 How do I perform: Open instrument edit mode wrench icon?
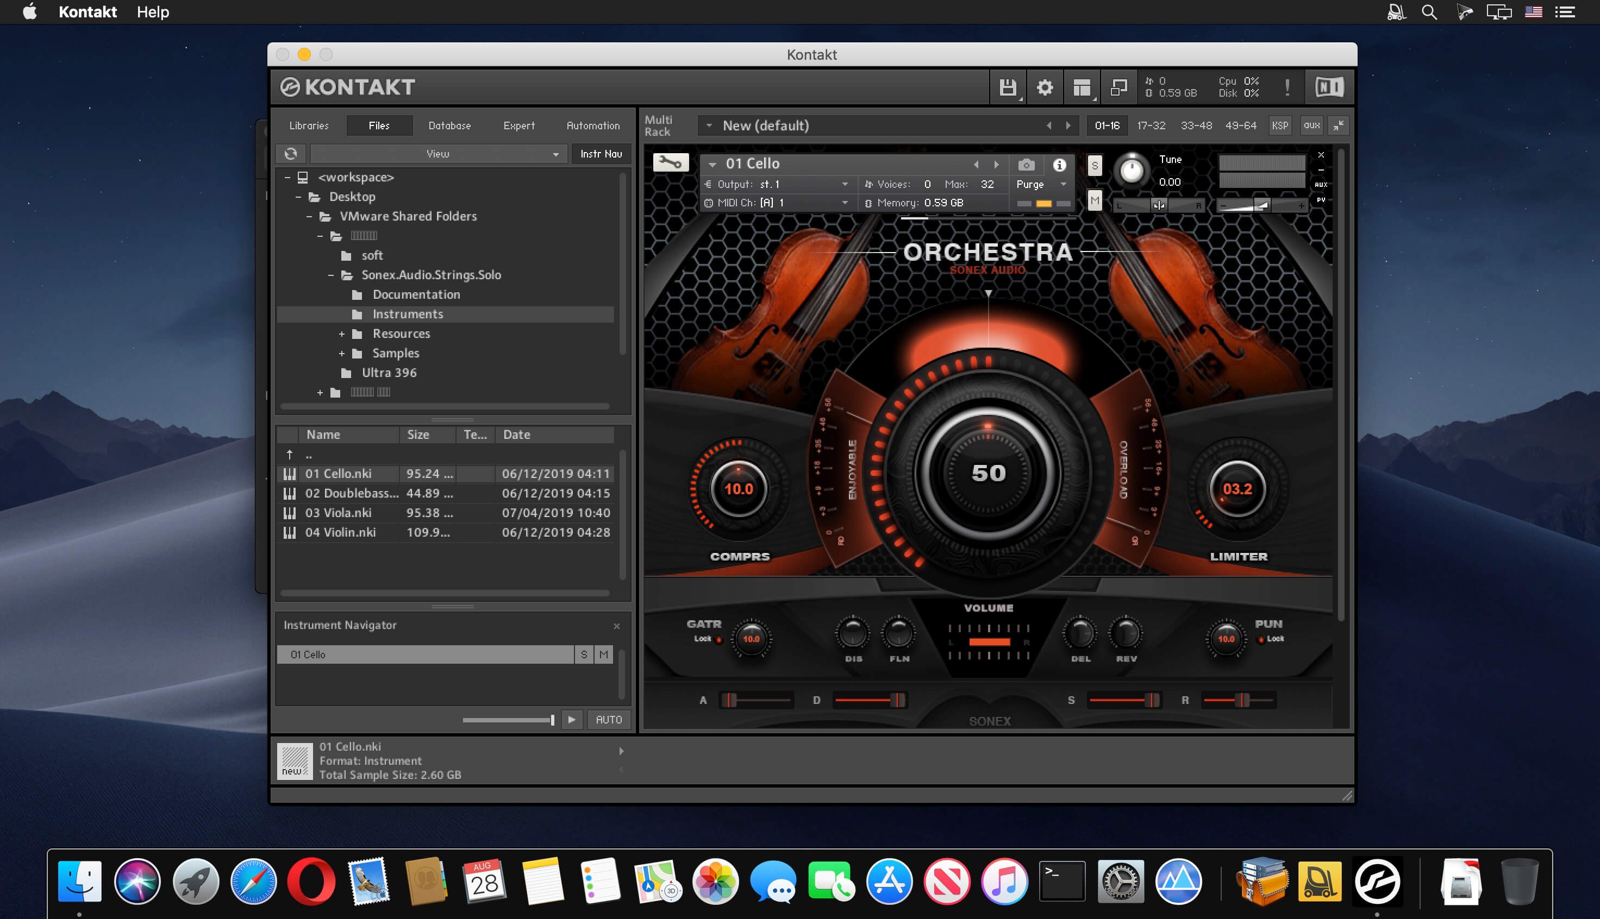point(670,163)
